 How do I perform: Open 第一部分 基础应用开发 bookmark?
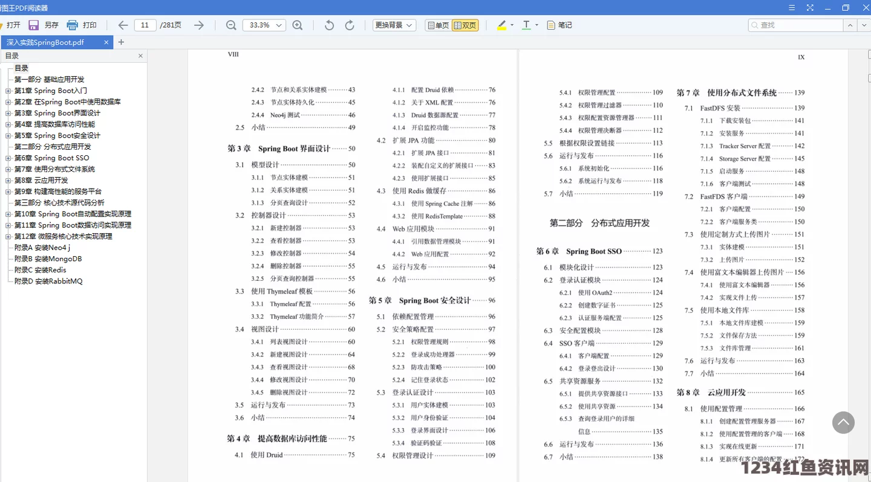pos(49,80)
